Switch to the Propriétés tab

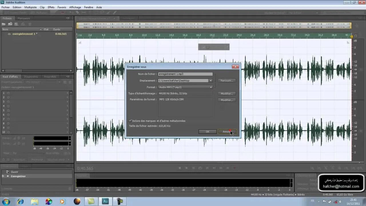pos(50,77)
